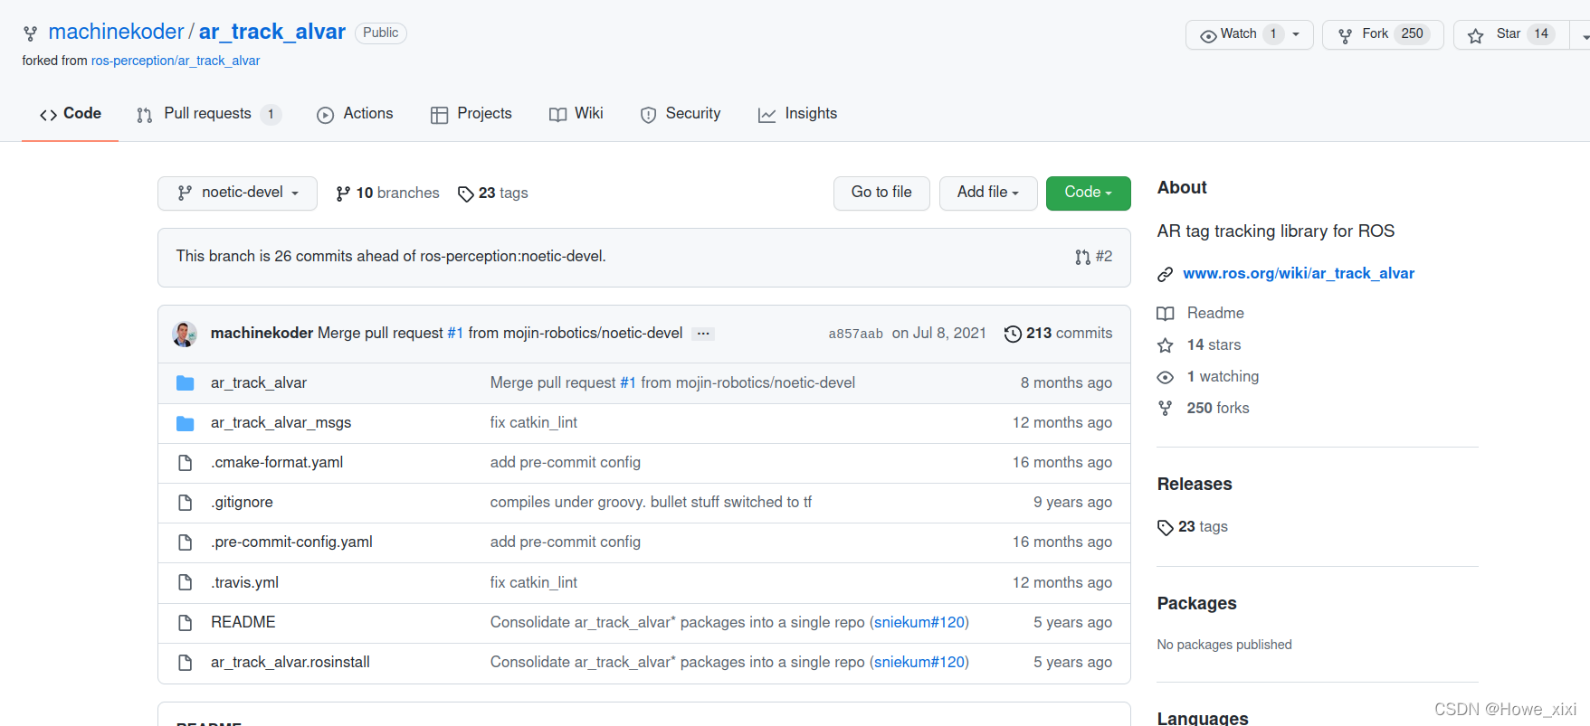
Task: Open the .travis.yml file name
Action: tap(245, 583)
